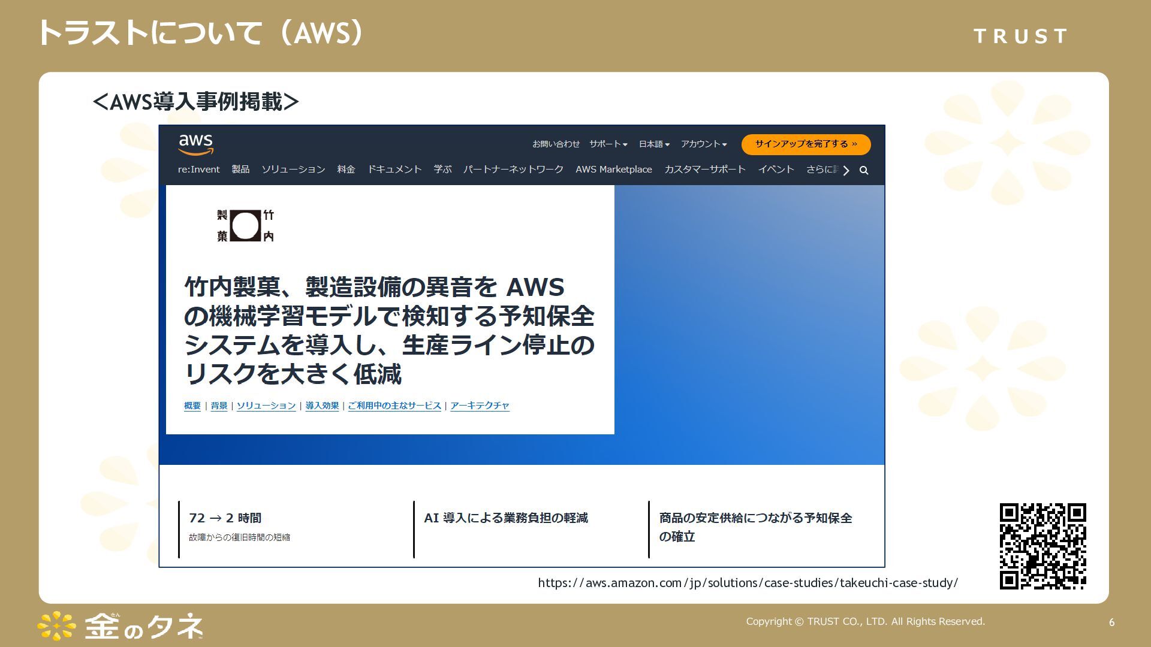The image size is (1151, 647).
Task: Open the アカウント dropdown
Action: pyautogui.click(x=704, y=144)
